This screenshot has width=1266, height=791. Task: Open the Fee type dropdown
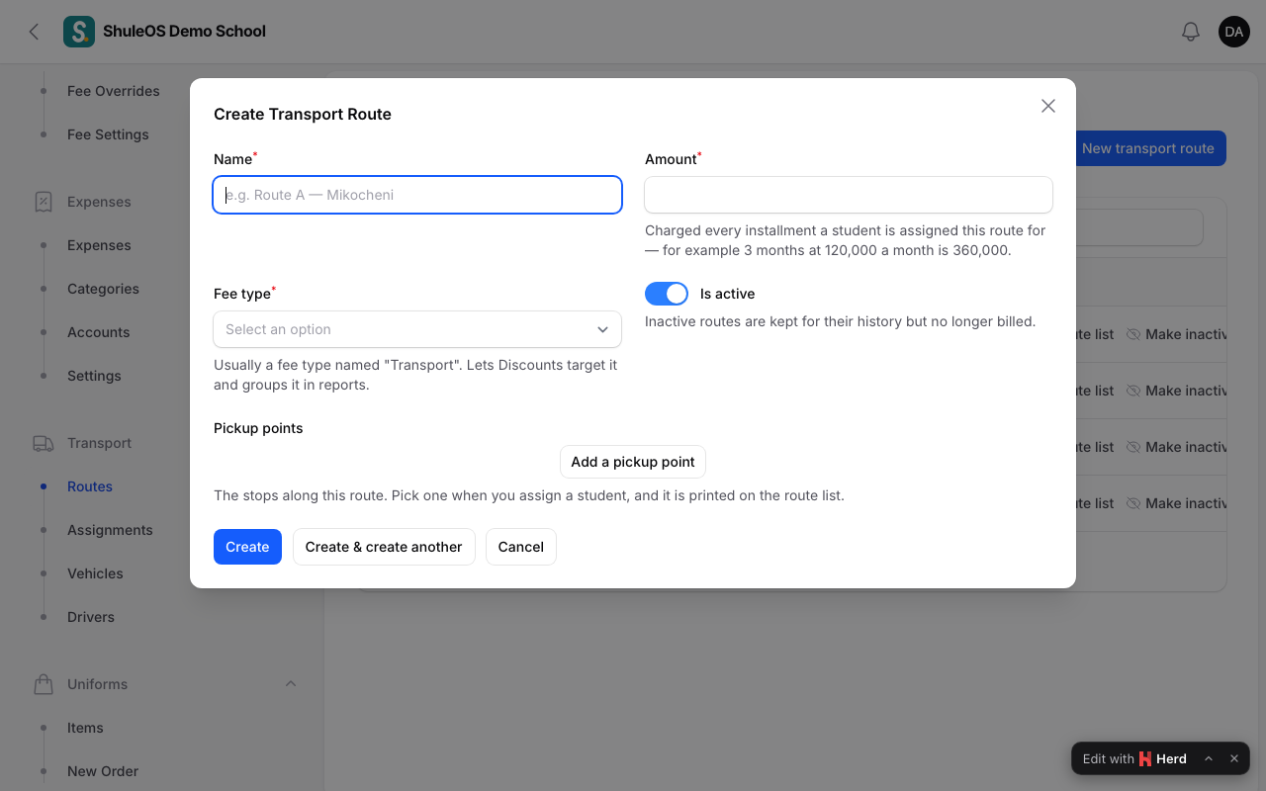coord(417,329)
